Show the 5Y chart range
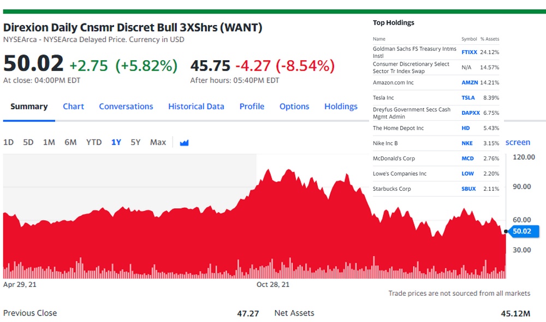546x322 pixels. (135, 143)
